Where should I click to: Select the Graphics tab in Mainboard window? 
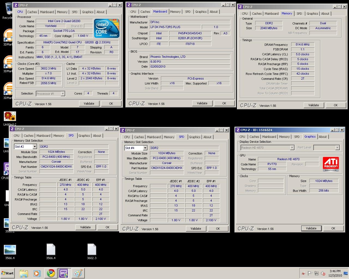[201, 12]
